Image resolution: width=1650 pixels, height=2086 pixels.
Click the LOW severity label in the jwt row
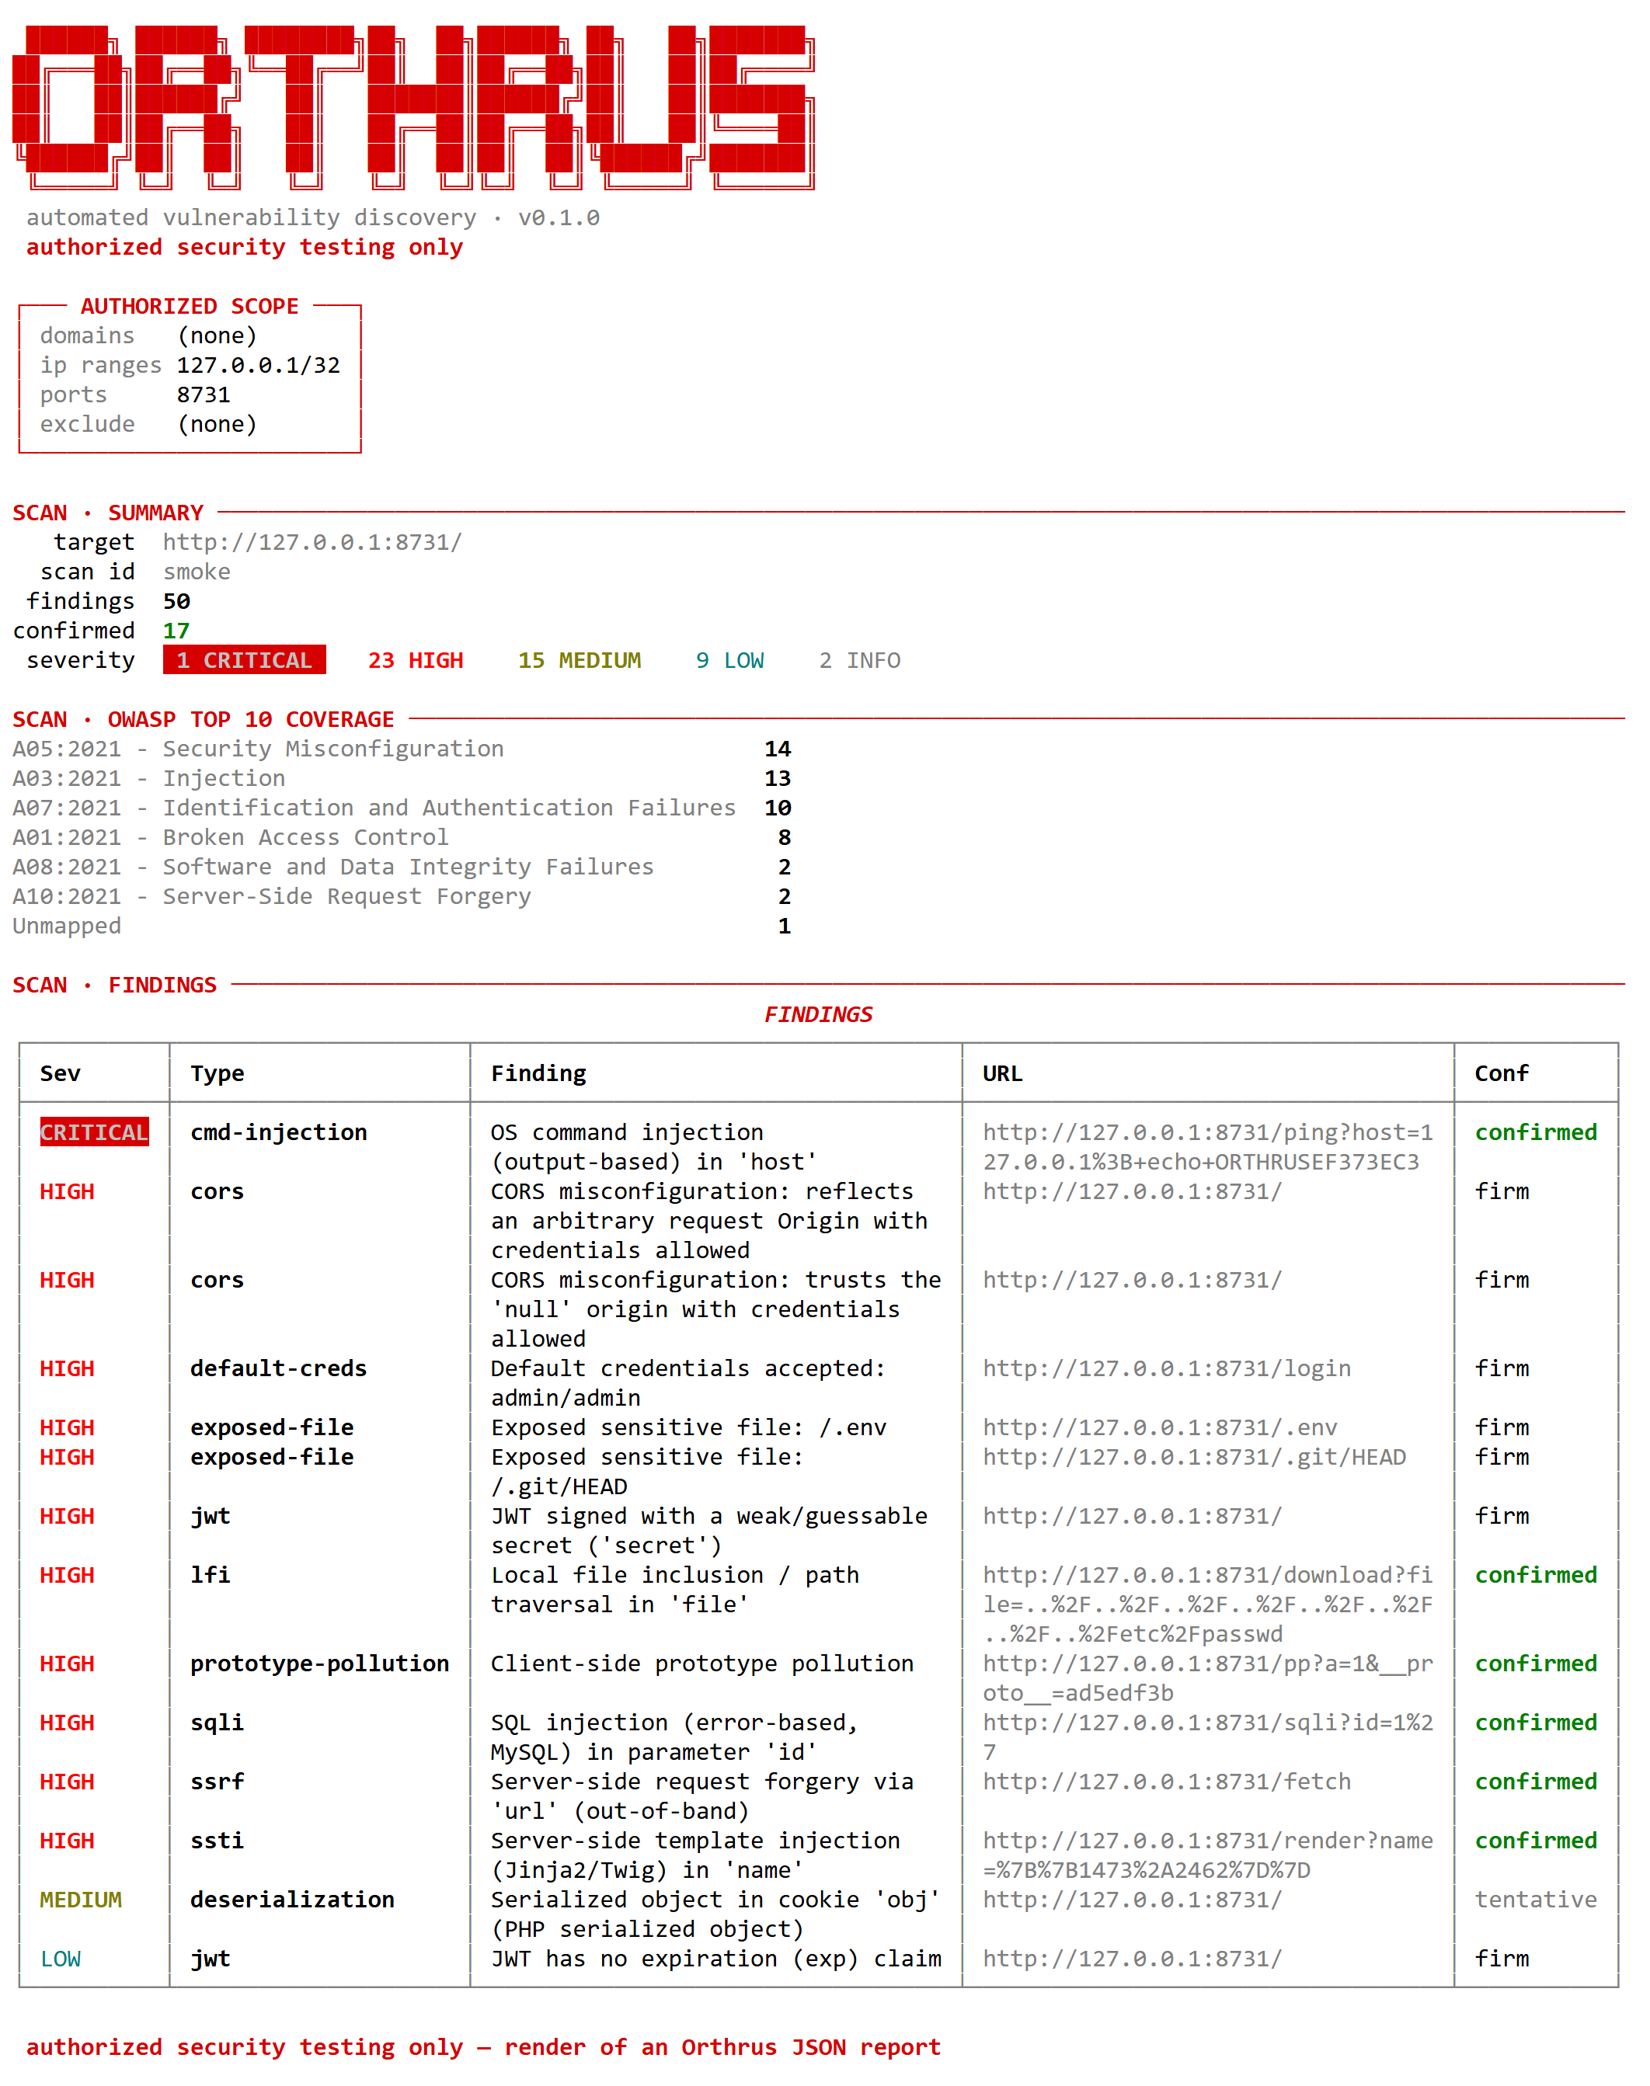[60, 1959]
